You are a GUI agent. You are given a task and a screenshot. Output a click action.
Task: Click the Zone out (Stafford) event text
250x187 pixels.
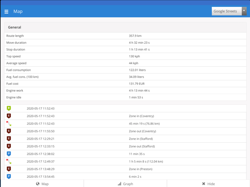coord(142,146)
